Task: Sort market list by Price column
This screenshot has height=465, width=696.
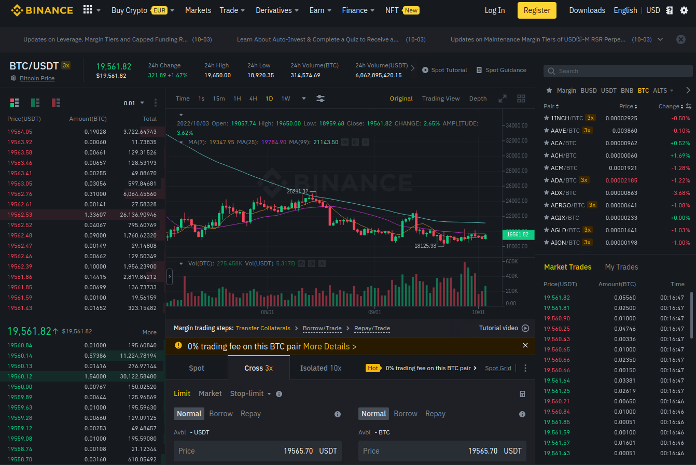Action: click(628, 106)
